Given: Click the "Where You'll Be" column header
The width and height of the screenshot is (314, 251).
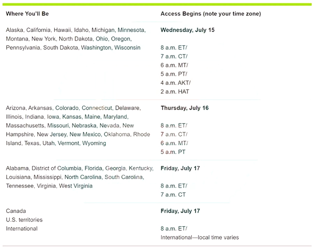Looking at the screenshot, I should 27,14.
